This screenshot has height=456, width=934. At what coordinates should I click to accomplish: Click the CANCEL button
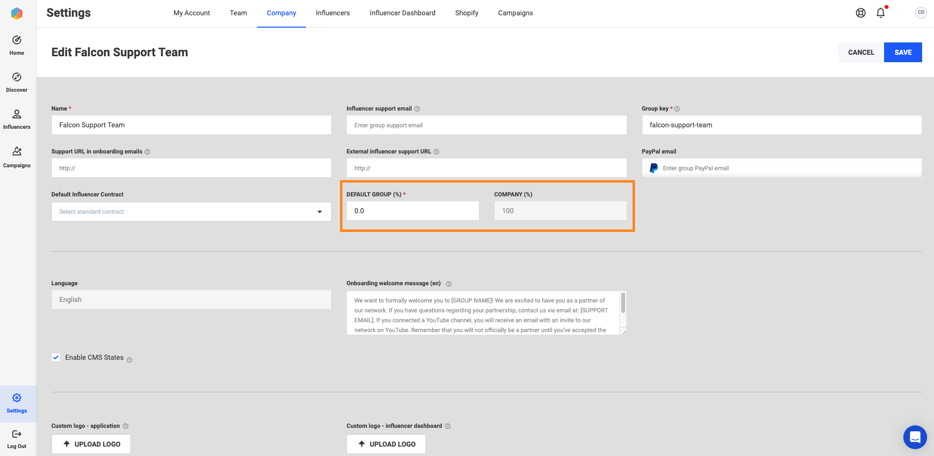click(x=861, y=52)
